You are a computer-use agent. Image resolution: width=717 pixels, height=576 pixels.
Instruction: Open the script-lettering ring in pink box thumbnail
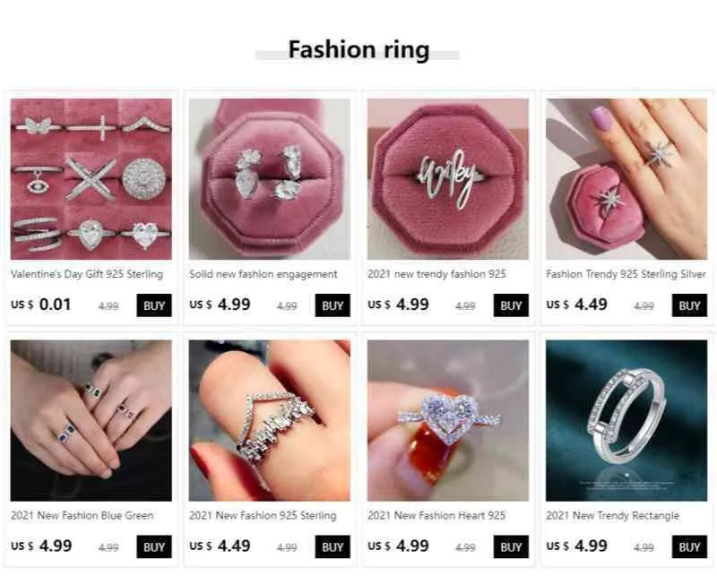point(447,179)
